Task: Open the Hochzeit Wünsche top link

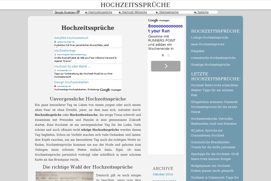Action: pos(135,12)
